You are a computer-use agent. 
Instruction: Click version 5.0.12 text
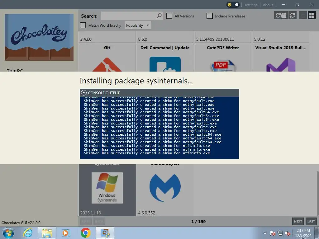point(259,39)
